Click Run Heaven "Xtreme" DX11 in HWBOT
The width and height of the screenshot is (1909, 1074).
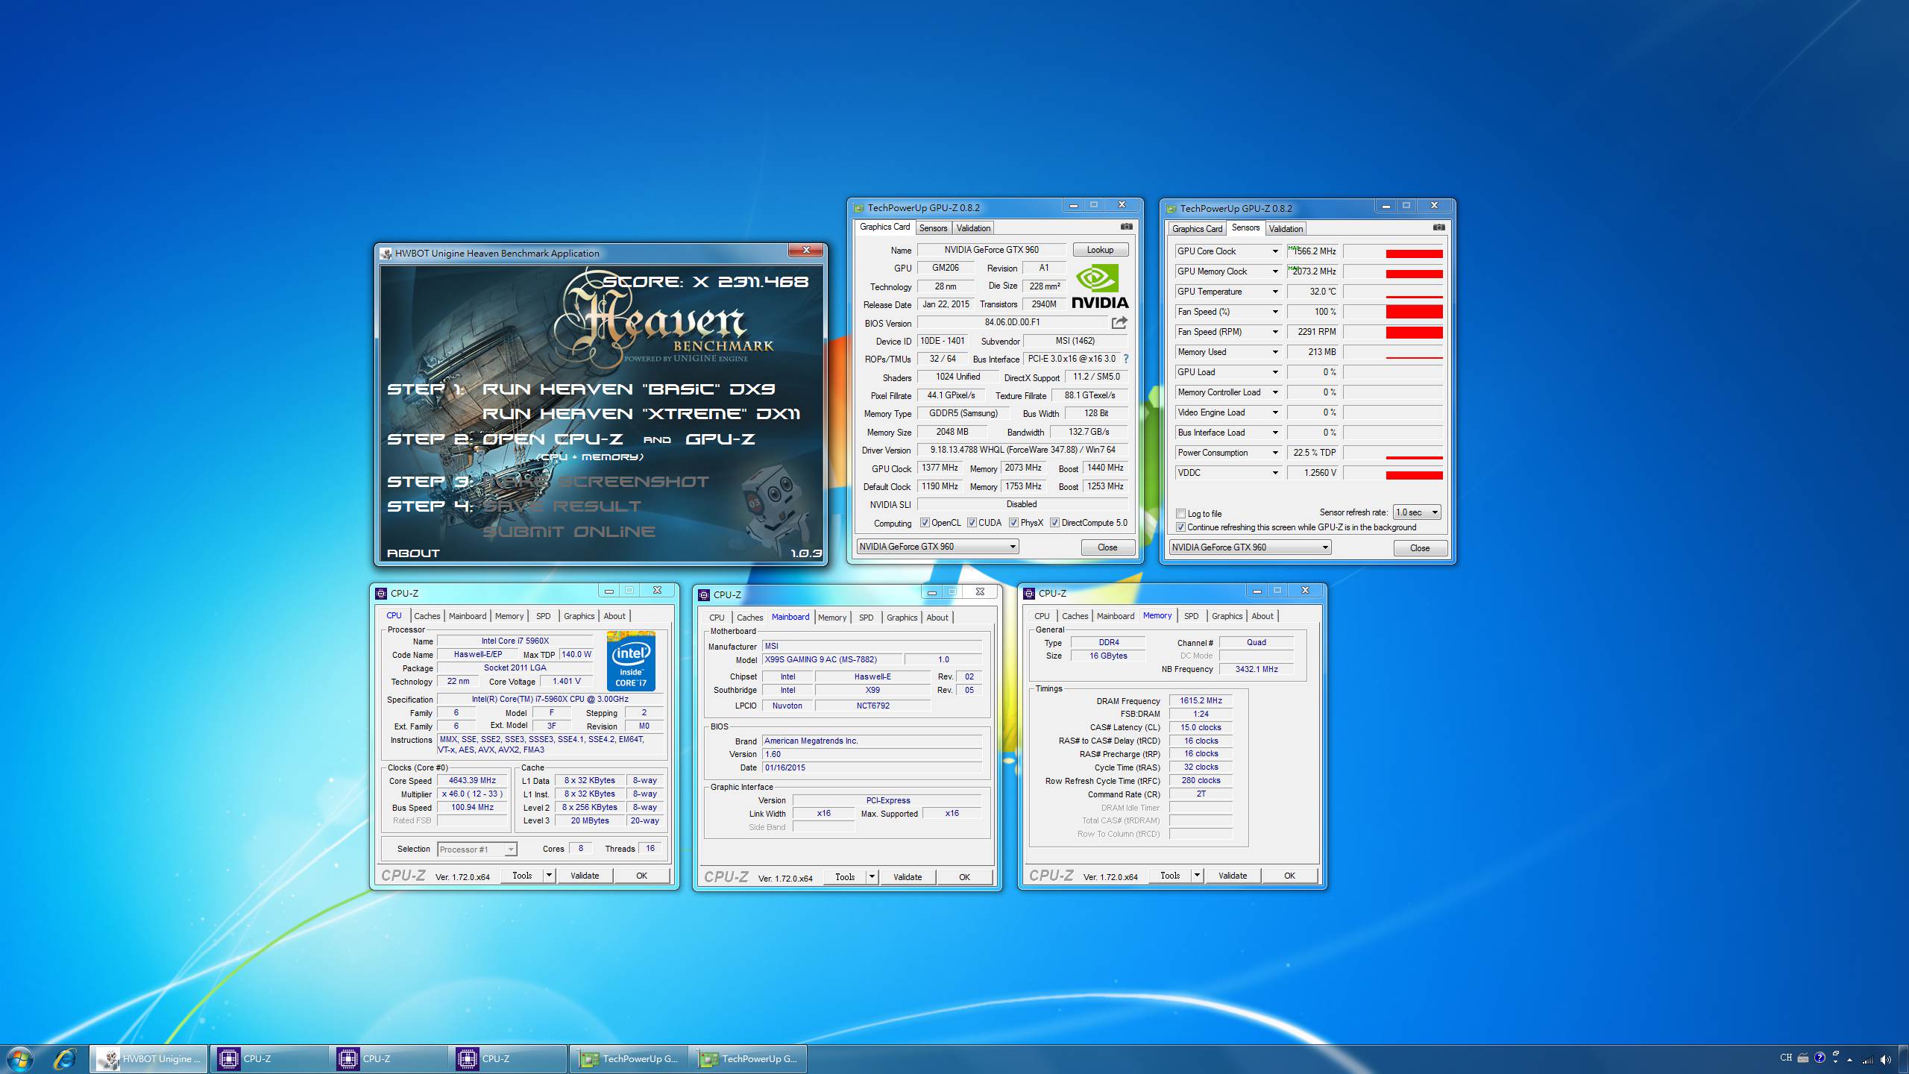click(x=641, y=414)
